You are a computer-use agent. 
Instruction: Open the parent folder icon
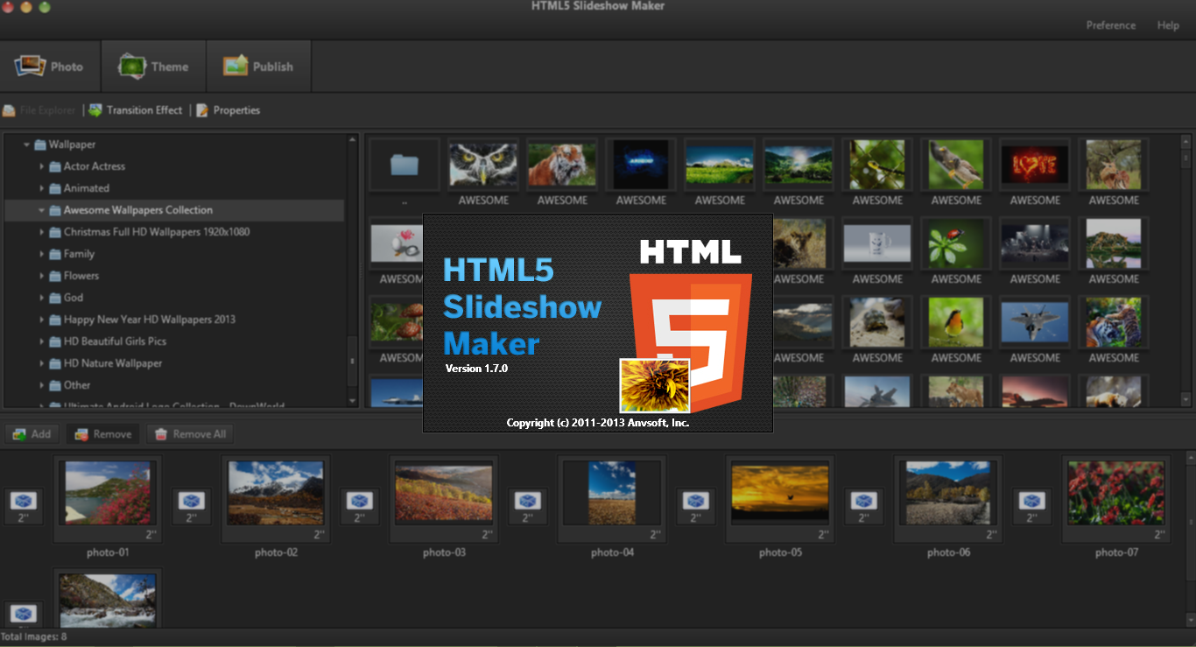pyautogui.click(x=405, y=165)
